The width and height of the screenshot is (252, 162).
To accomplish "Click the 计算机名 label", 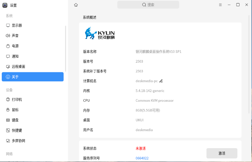I will [x=90, y=81].
